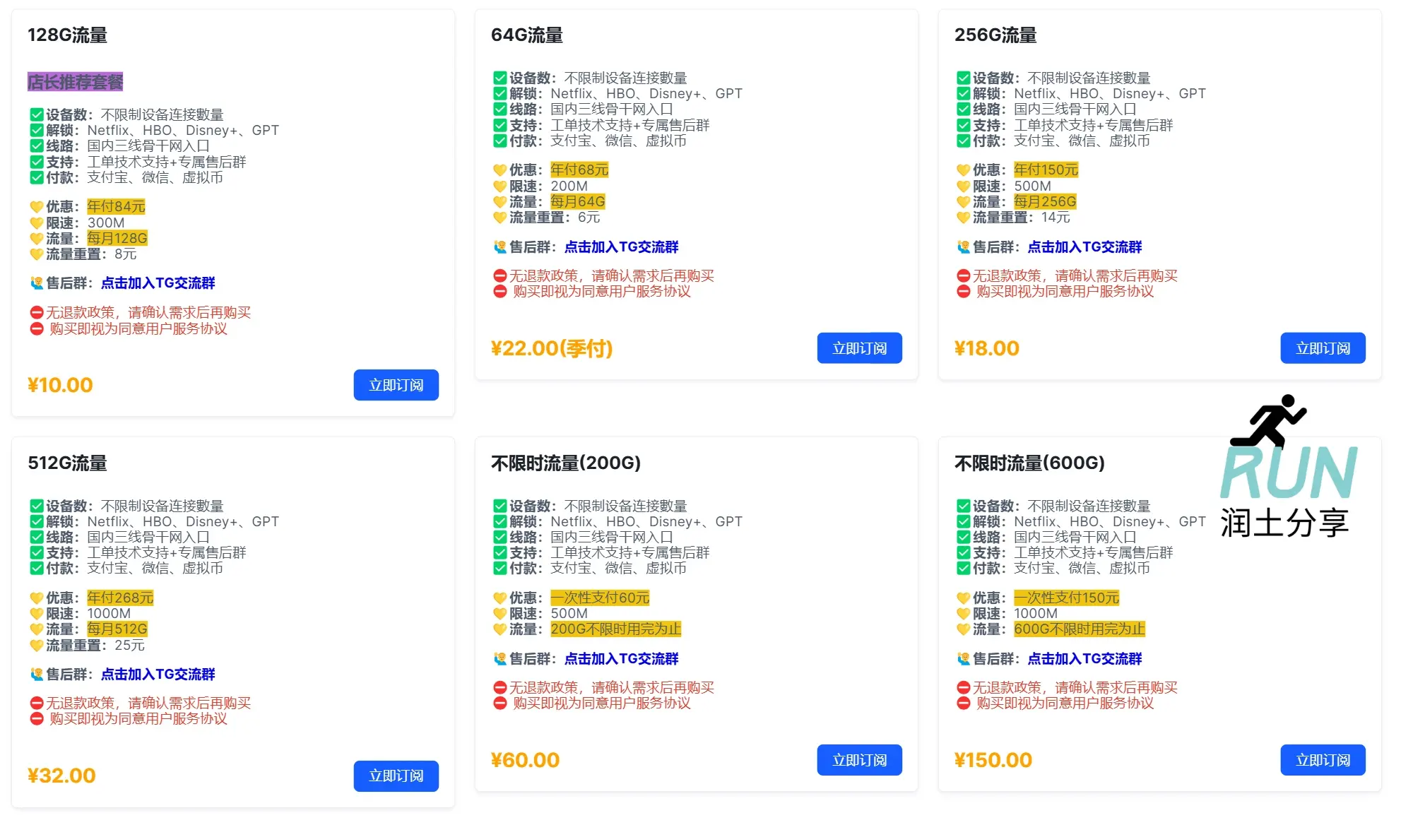This screenshot has width=1401, height=825.
Task: Toggle the 解锁 checkmark on the 64G plan
Action: point(499,93)
